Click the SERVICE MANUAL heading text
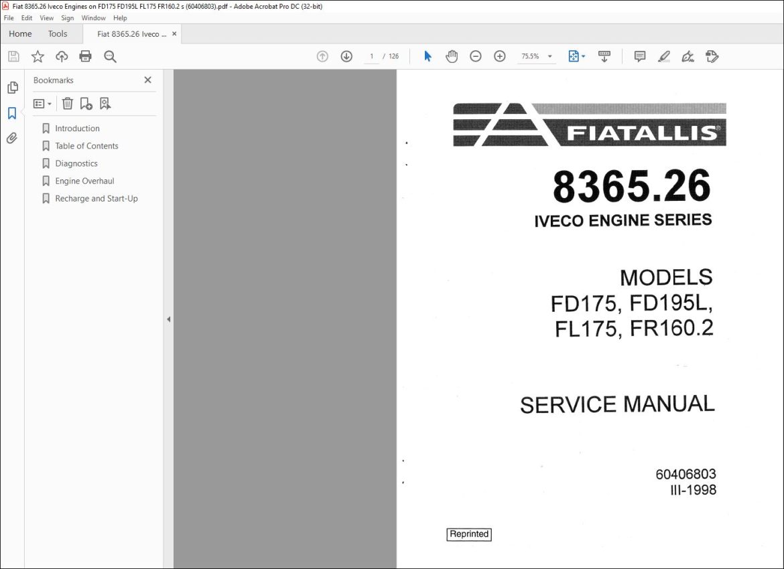The width and height of the screenshot is (784, 569). 618,404
